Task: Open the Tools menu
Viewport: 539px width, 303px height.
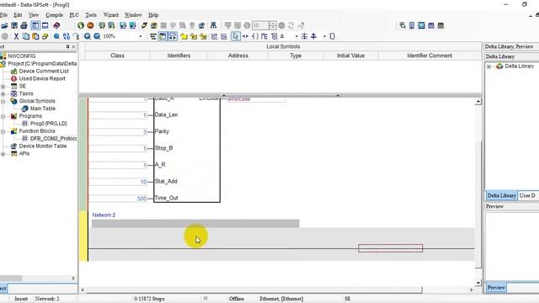Action: [x=91, y=15]
